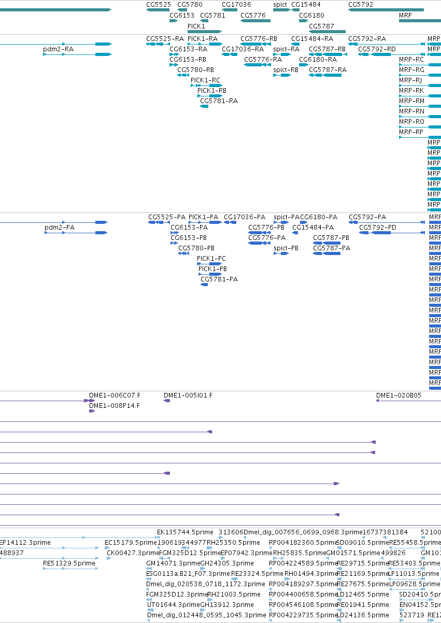Click protein label pdm2-PA
Image resolution: width=441 pixels, height=623 pixels.
click(60, 228)
